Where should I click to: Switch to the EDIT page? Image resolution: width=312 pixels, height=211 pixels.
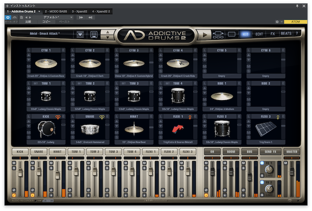[x=259, y=34]
